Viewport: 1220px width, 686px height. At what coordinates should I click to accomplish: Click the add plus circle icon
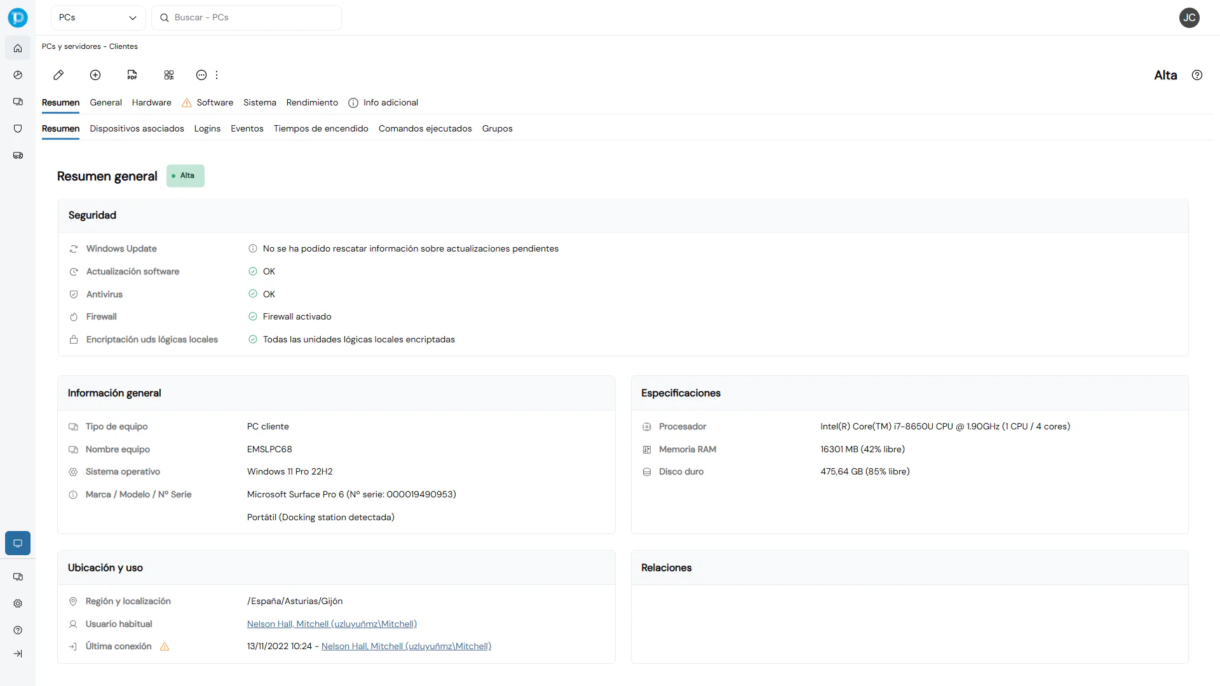pos(95,75)
